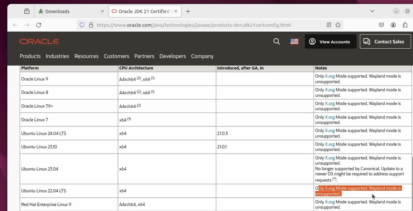The image size is (413, 211).
Task: Click X.org link in Oracle Linux 9 row
Action: coord(330,76)
